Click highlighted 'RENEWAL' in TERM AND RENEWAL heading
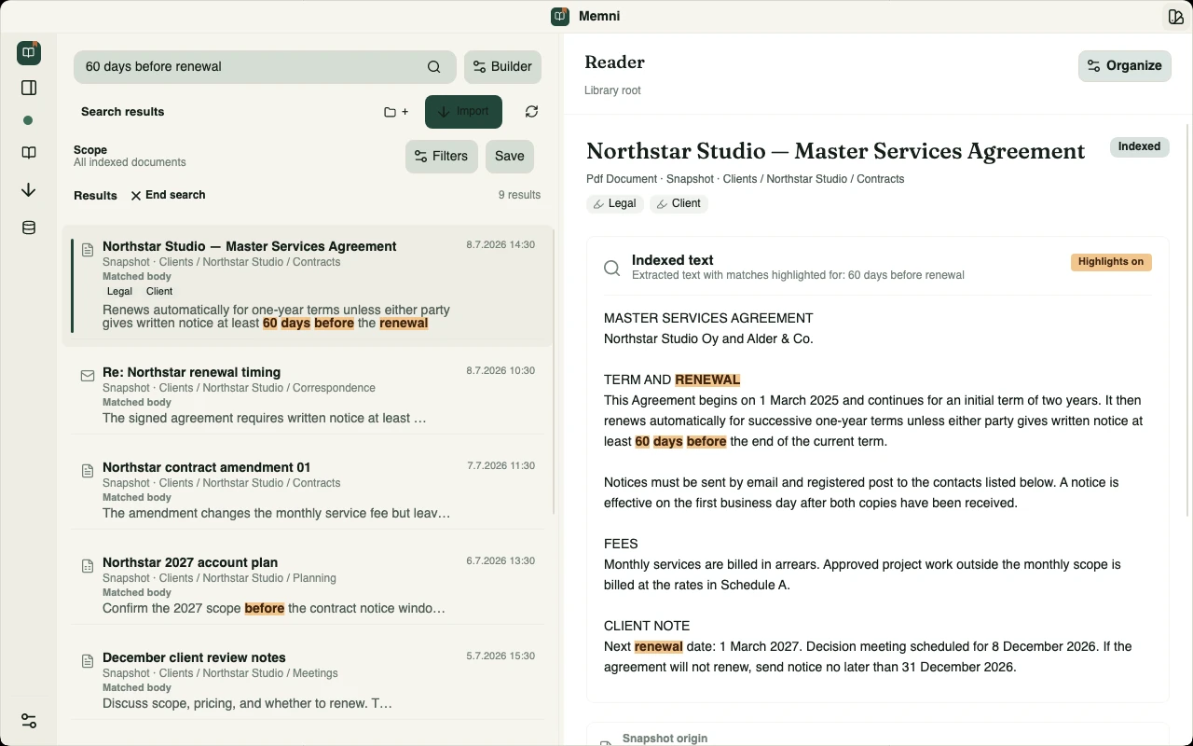Image resolution: width=1193 pixels, height=746 pixels. point(707,380)
